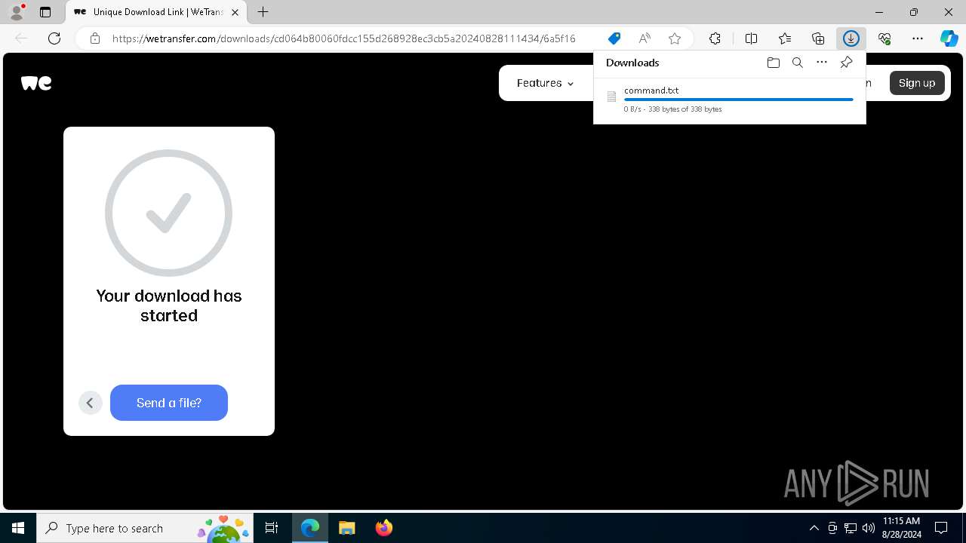Open Edge Settings and more menu
The width and height of the screenshot is (966, 543).
[918, 38]
